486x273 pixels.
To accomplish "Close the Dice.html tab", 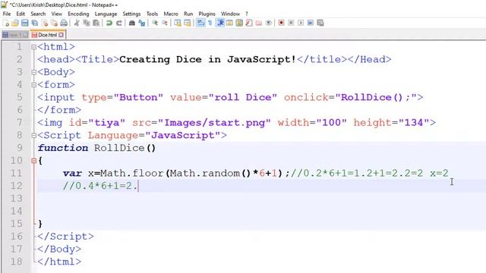I will pos(62,35).
